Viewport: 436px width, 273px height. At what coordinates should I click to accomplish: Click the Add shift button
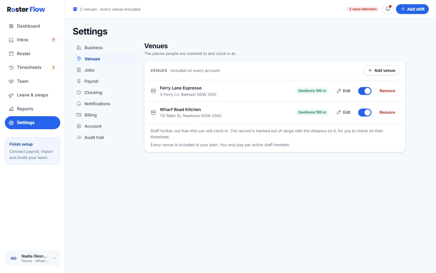(x=412, y=9)
